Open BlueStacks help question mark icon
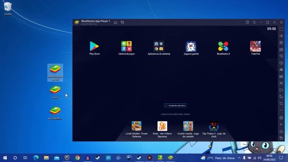Image resolution: width=288 pixels, height=162 pixels. click(247, 22)
